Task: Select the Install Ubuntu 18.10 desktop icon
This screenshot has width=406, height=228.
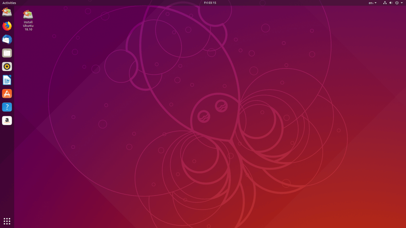Action: pos(28,21)
